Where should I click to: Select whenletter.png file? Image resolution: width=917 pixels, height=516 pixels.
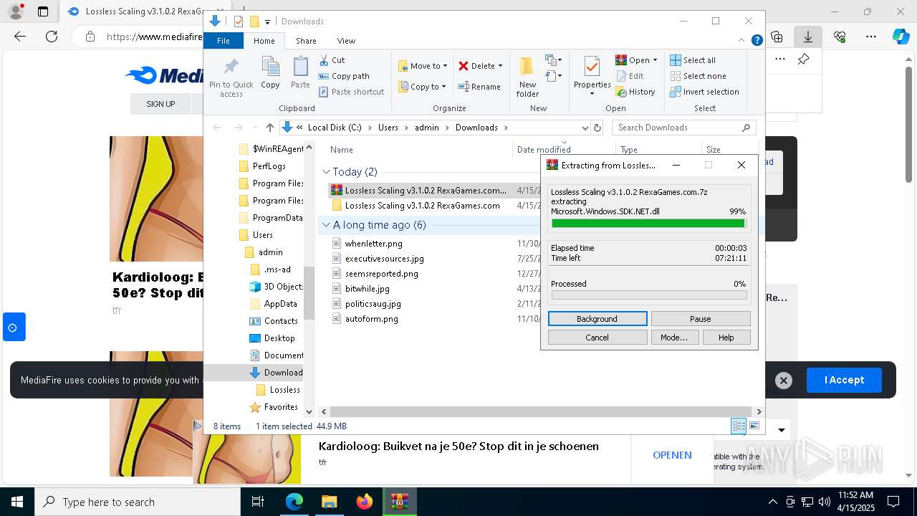(x=374, y=244)
